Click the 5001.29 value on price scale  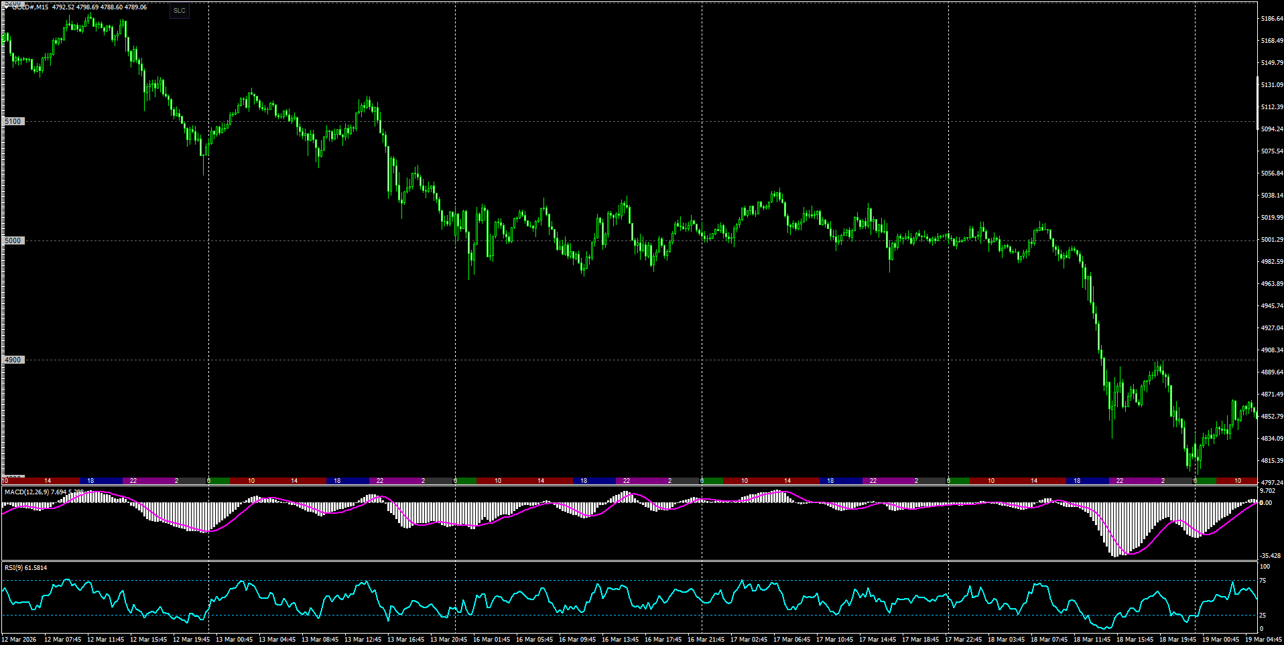[x=1271, y=240]
